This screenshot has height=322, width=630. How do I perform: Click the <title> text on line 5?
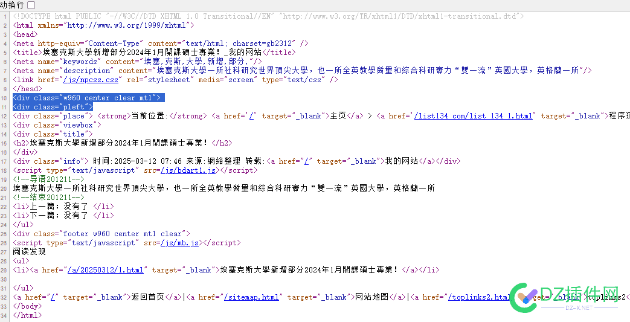point(152,53)
